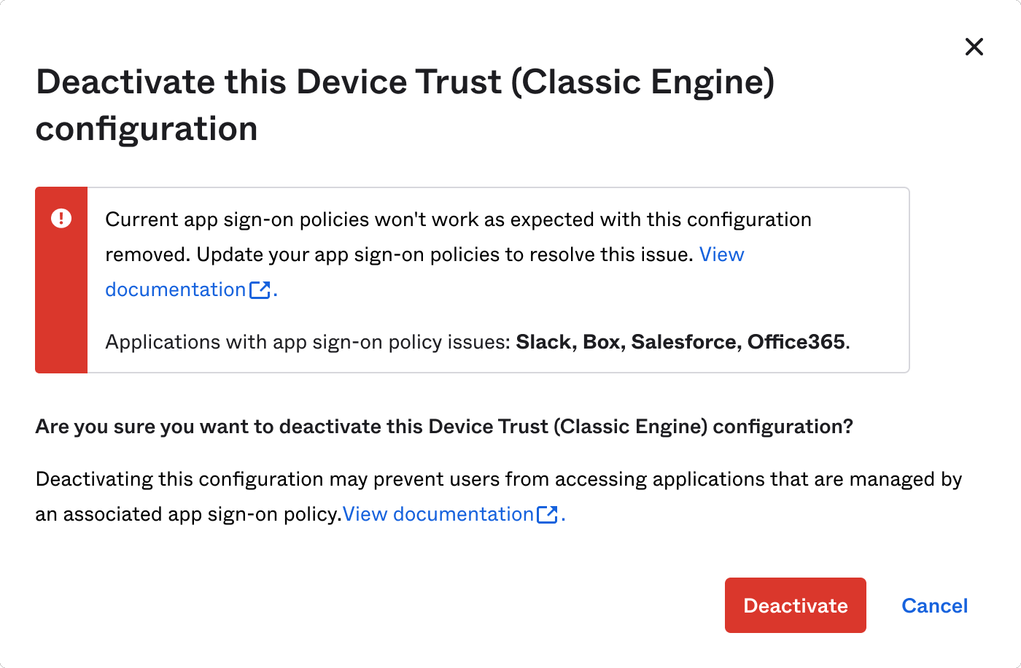Open the bottom "View documentation" link
The height and width of the screenshot is (668, 1021).
click(438, 514)
